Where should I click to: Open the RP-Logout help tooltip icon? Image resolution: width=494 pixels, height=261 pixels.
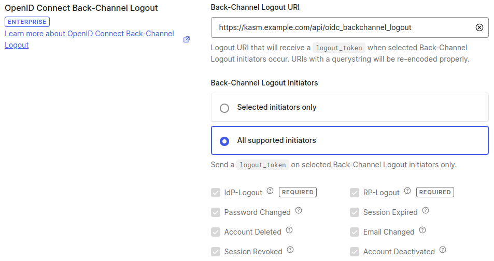click(407, 191)
